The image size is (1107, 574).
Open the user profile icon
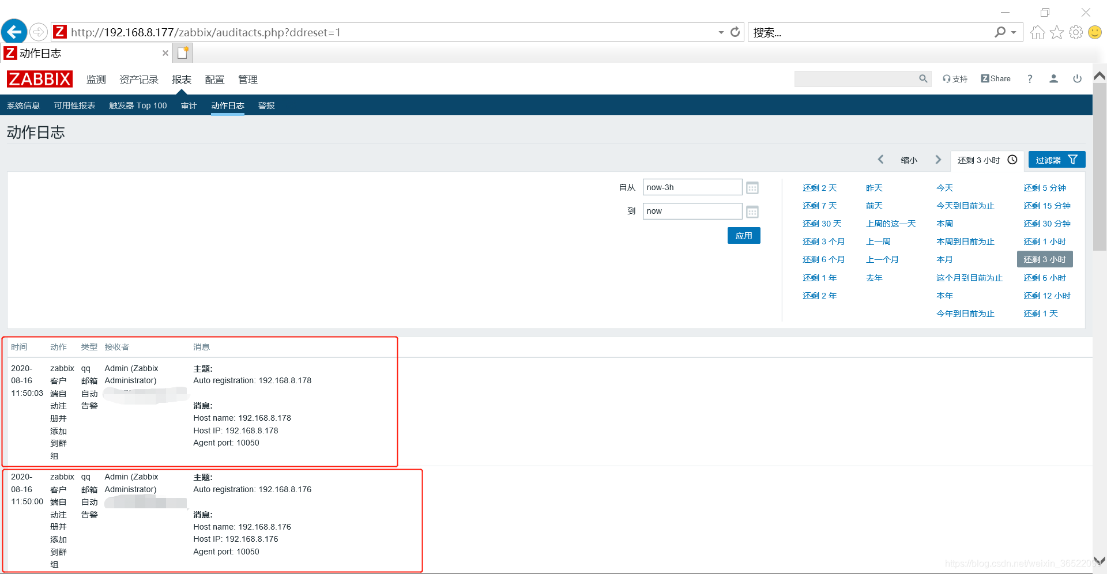(1053, 79)
